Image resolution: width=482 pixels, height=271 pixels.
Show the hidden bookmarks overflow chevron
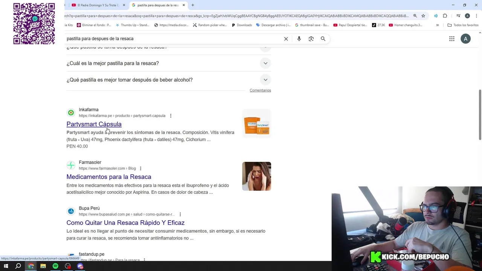coord(437,25)
